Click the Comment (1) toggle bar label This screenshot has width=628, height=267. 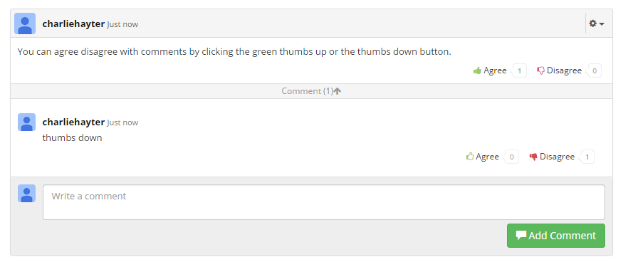coord(307,91)
